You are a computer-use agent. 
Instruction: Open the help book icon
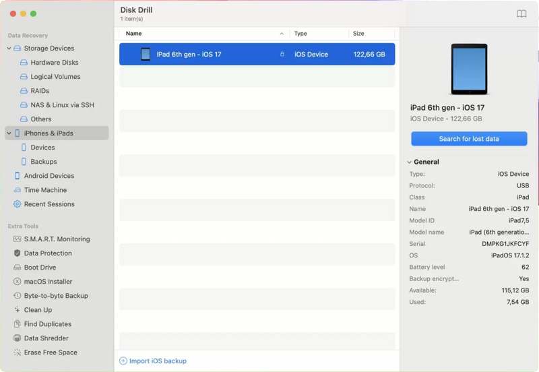[521, 13]
